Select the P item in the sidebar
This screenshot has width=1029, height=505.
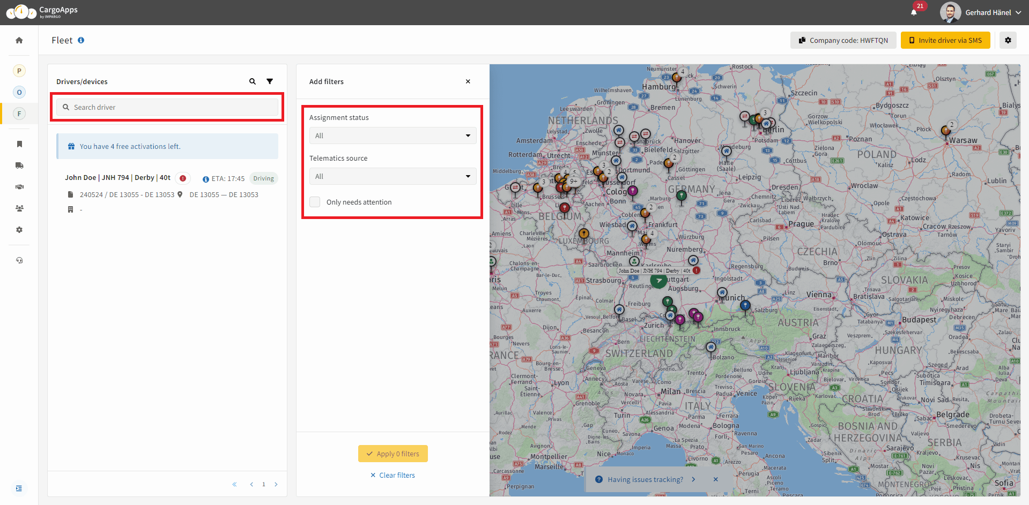click(x=19, y=71)
